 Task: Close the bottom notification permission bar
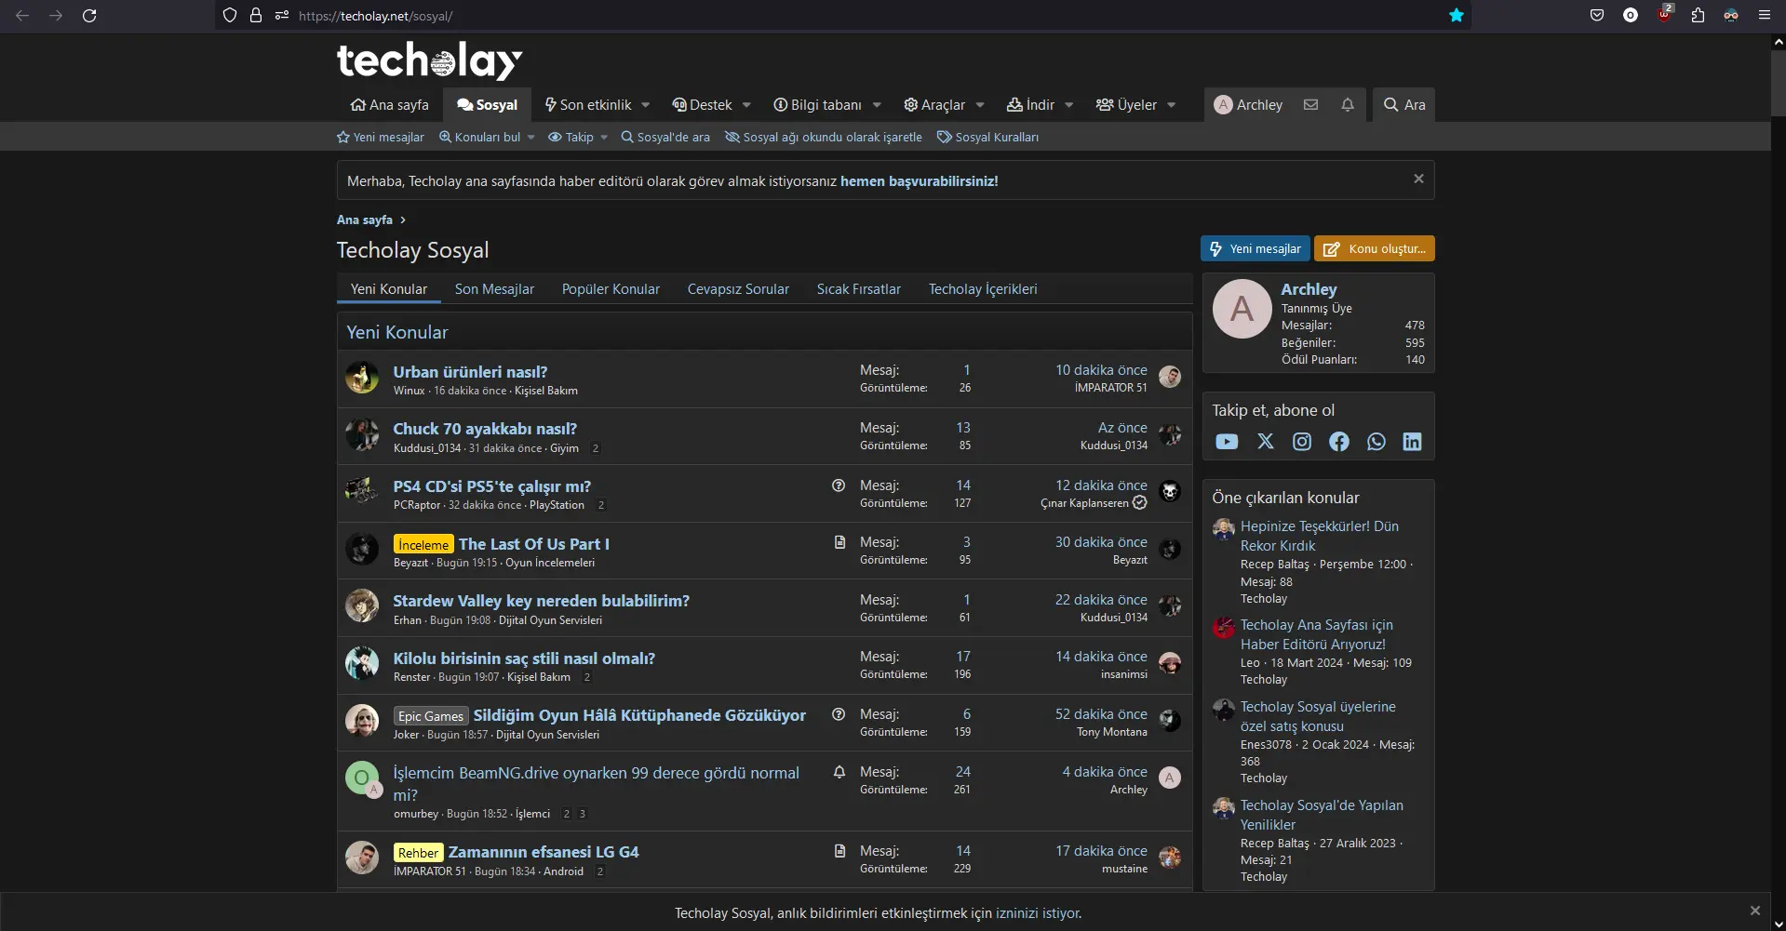tap(1754, 911)
